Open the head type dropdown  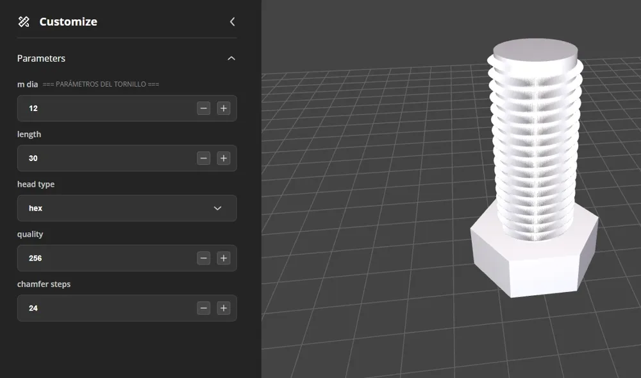point(126,208)
